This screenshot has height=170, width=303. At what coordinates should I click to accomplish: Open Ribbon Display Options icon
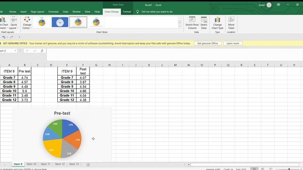(278, 5)
